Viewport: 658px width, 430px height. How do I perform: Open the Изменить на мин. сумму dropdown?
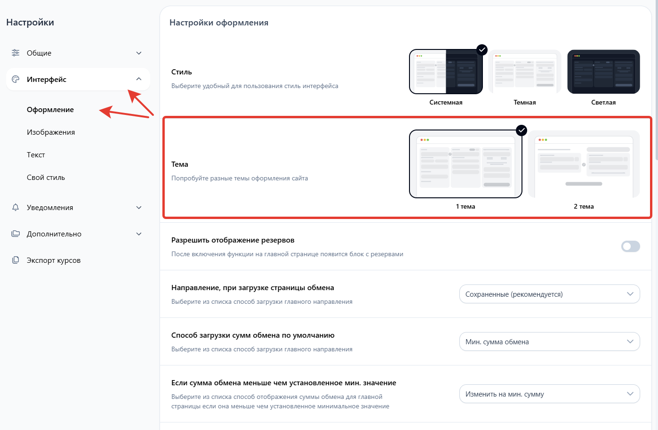click(549, 394)
